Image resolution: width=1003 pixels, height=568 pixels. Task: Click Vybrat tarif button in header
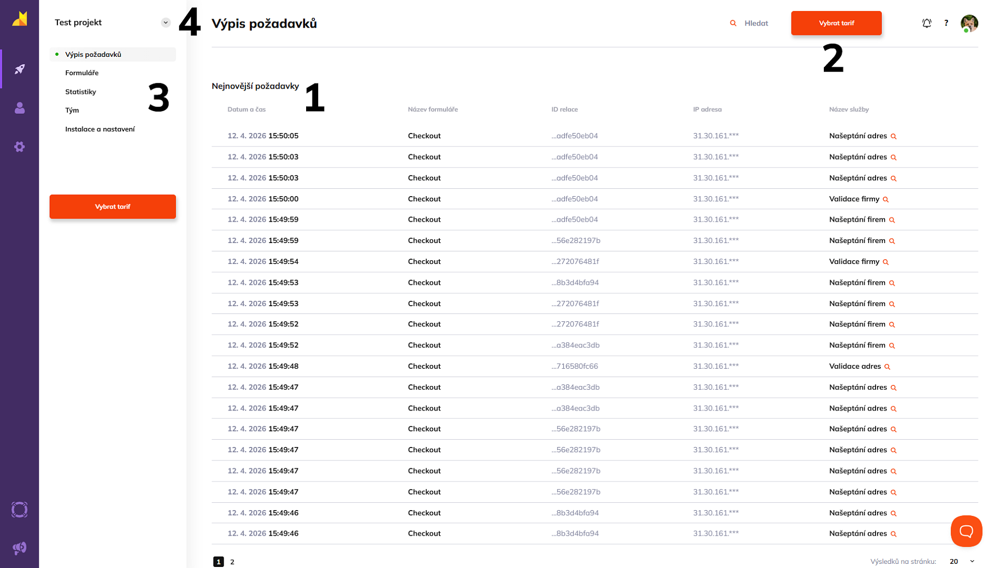pyautogui.click(x=836, y=23)
